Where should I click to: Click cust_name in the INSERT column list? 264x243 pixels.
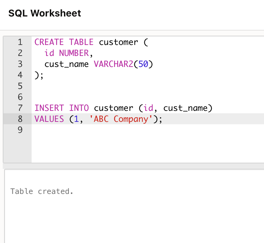[x=185, y=108]
